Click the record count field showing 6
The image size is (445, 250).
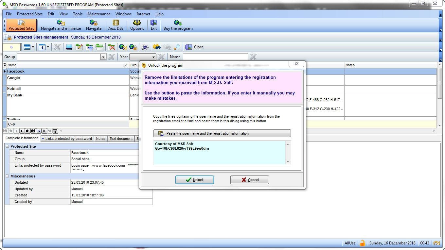pyautogui.click(x=11, y=47)
